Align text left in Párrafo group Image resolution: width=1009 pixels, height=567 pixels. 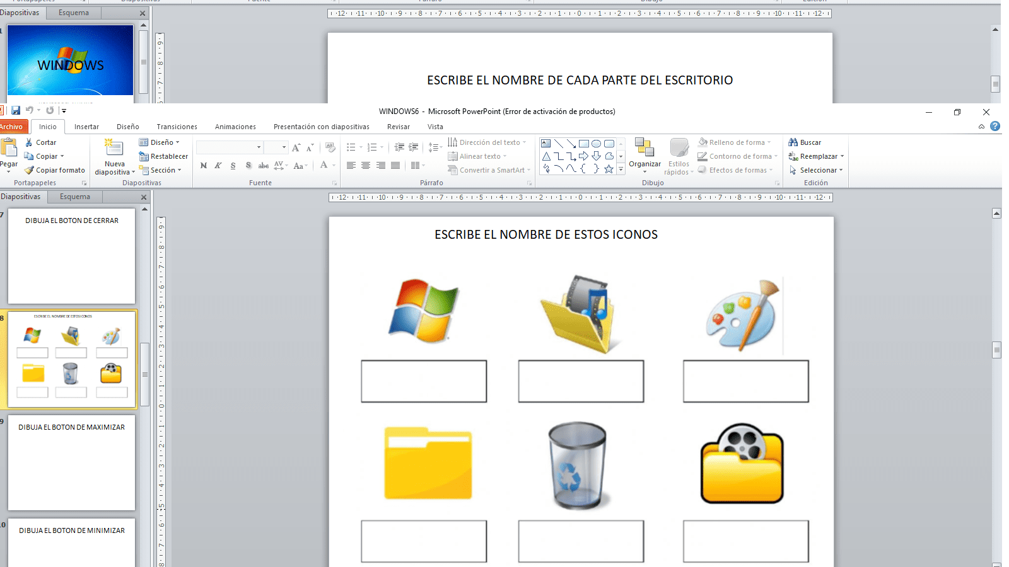point(351,166)
